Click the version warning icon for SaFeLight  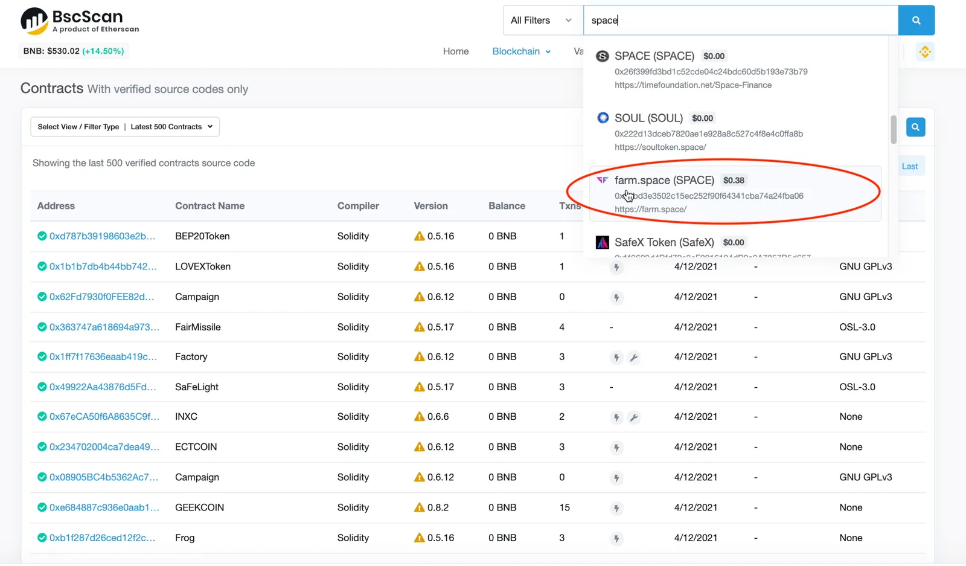(x=419, y=387)
